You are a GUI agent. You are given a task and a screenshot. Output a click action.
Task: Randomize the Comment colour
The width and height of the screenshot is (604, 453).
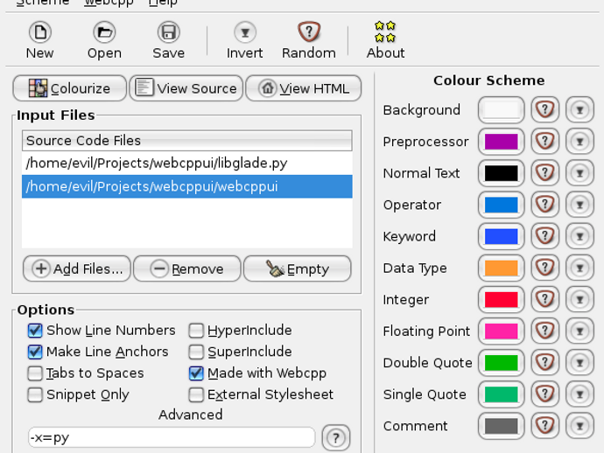[x=544, y=425]
